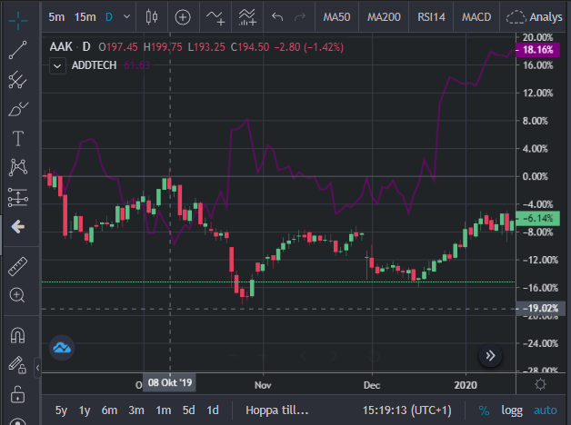The height and width of the screenshot is (425, 571).
Task: Select the 5m timeframe
Action: pyautogui.click(x=56, y=16)
